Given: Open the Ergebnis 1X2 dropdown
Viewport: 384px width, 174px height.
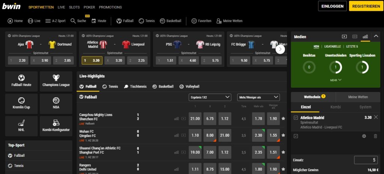Looking at the screenshot, I should [x=210, y=97].
